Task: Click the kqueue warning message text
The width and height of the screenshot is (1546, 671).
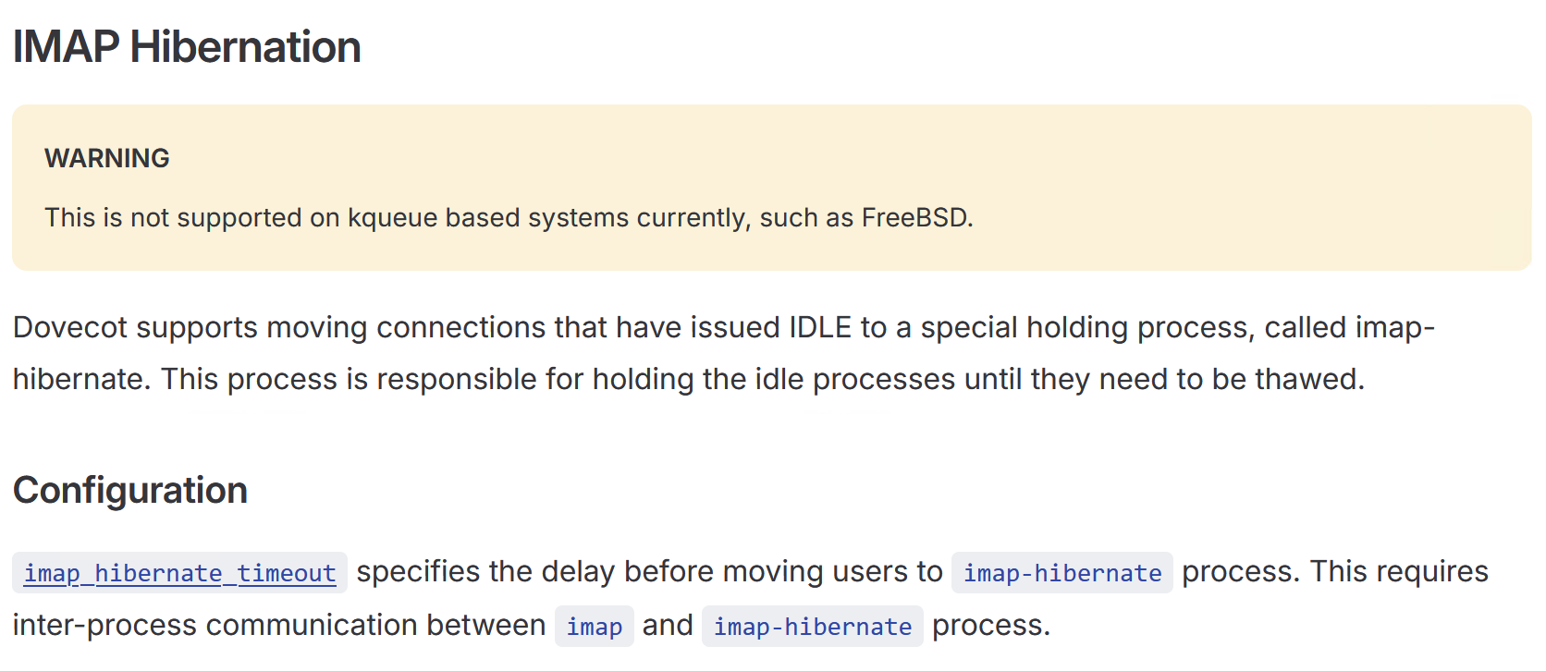Action: pyautogui.click(x=509, y=218)
